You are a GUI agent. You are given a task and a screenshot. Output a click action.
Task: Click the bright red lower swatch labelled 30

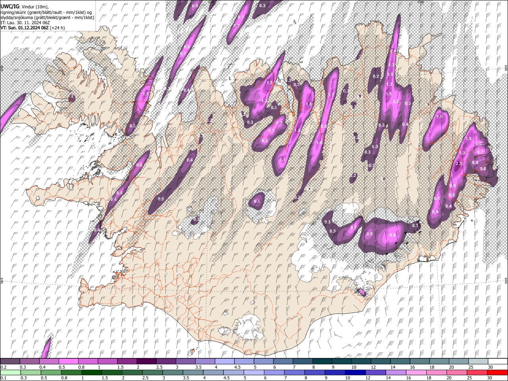coord(497,373)
